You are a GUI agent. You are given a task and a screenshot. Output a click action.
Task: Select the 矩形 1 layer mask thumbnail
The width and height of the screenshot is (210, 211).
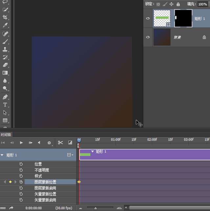click(183, 18)
